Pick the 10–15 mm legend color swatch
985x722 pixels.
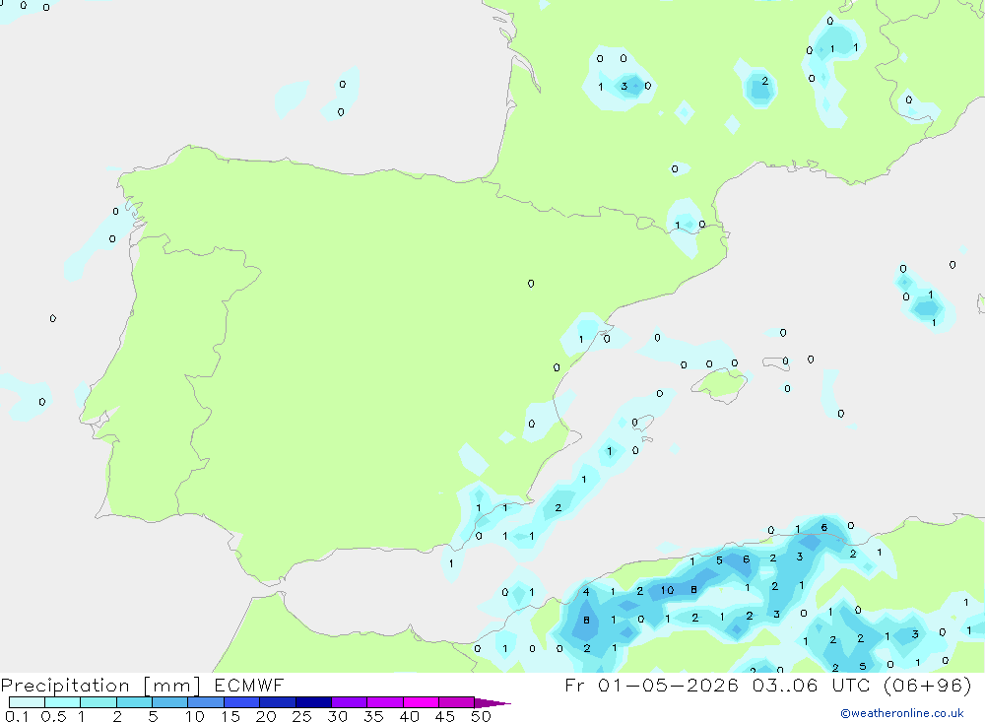point(206,702)
